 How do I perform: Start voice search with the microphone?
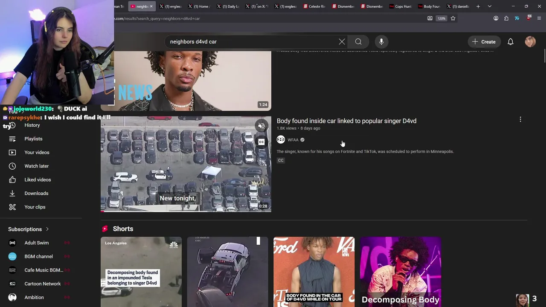coord(381,42)
